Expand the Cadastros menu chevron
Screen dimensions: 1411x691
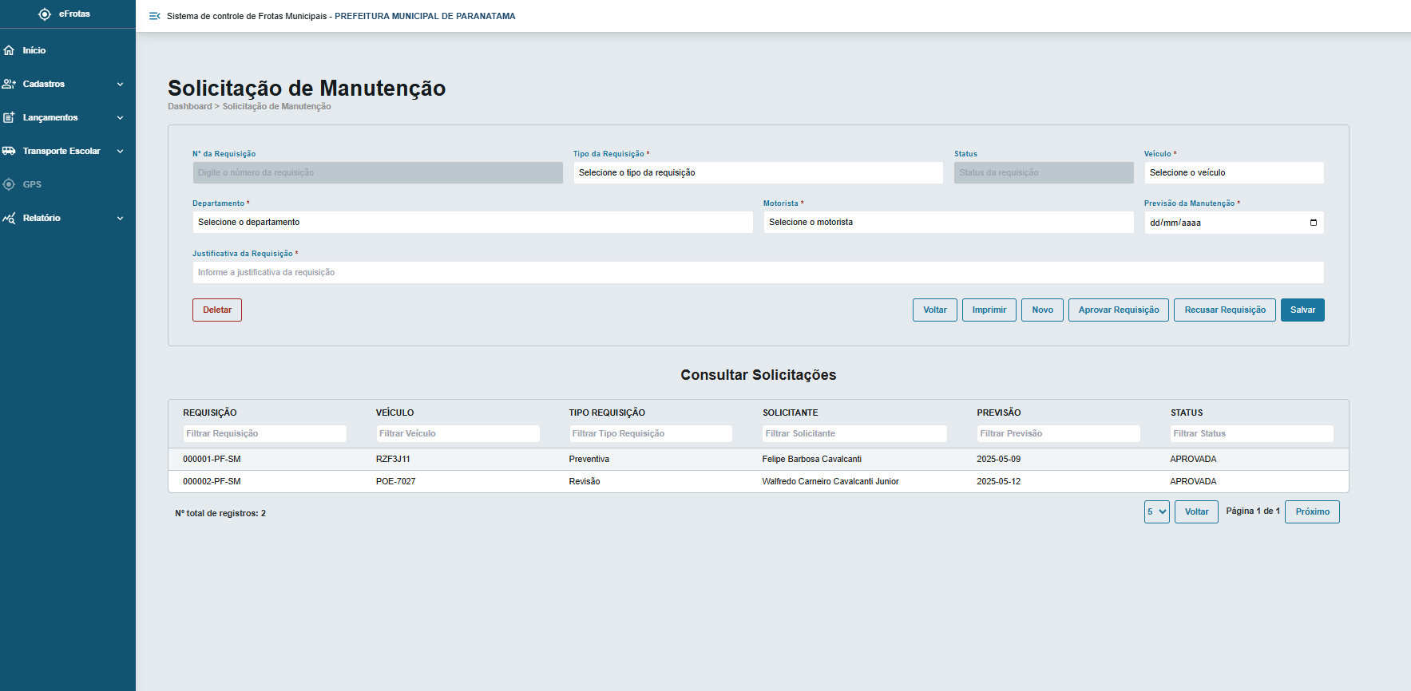(x=120, y=84)
